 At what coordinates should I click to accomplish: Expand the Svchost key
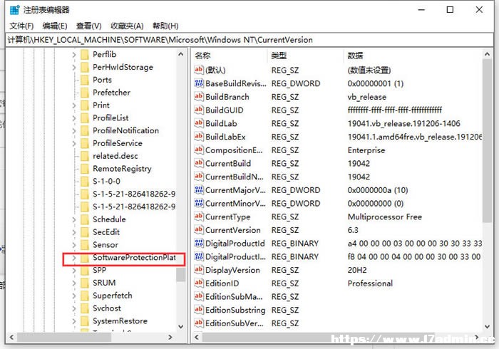(74, 308)
